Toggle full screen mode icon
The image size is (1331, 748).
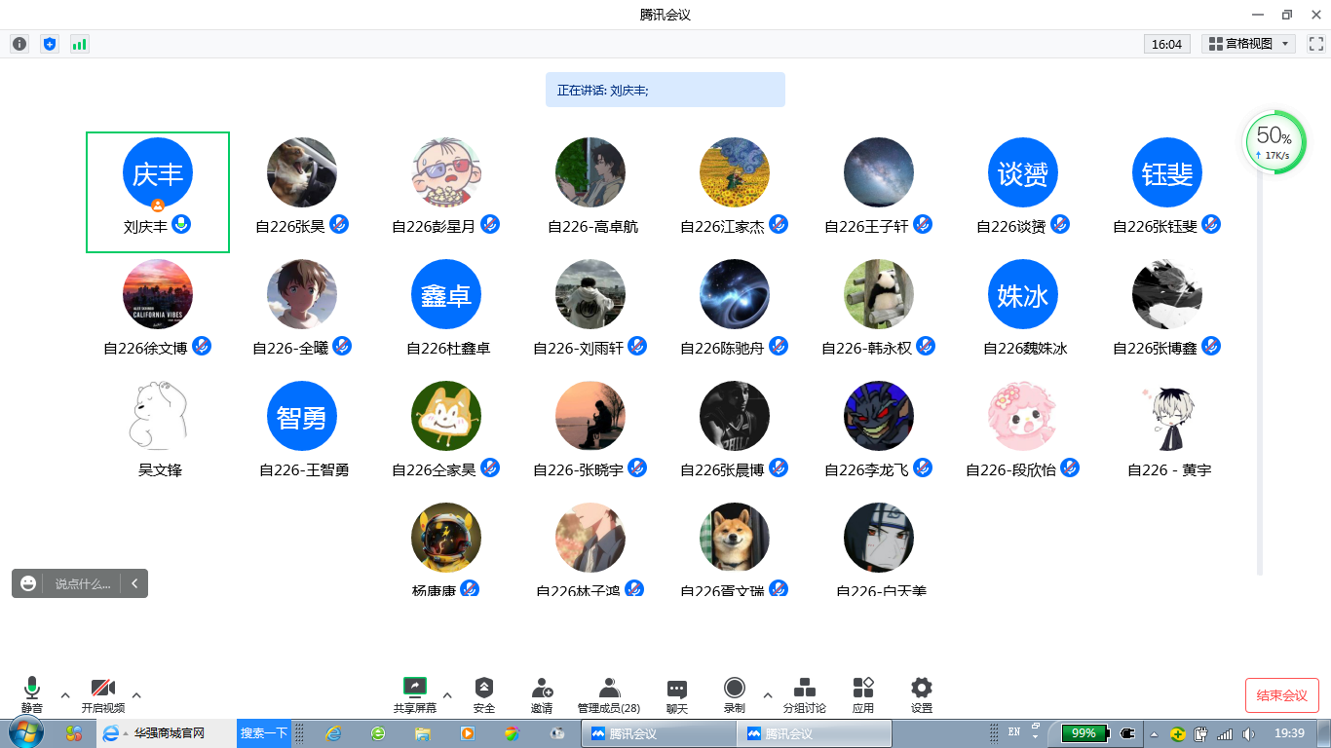click(1315, 44)
